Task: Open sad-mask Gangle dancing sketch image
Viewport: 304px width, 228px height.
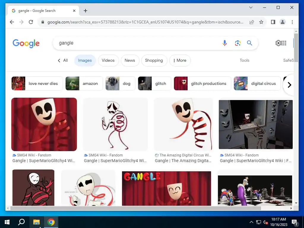Action: coord(115,124)
